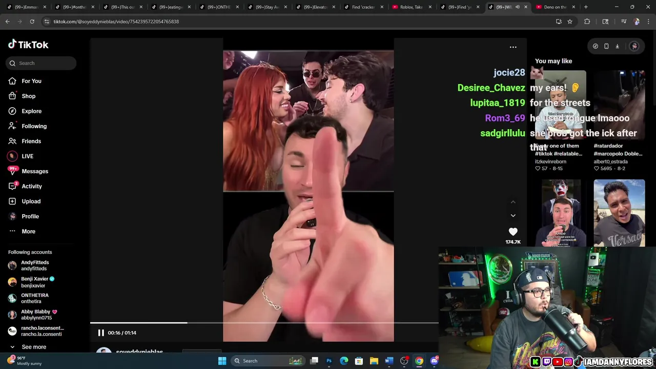Like the video with heart icon
Viewport: 656px width, 369px height.
(513, 232)
